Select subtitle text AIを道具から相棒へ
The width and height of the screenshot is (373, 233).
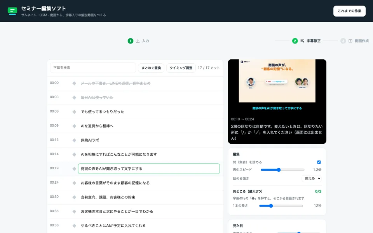(x=97, y=126)
